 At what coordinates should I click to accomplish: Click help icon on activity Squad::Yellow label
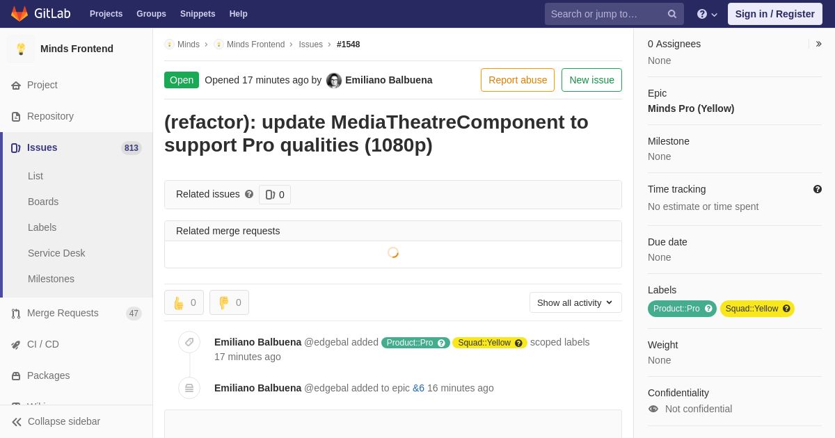(518, 343)
